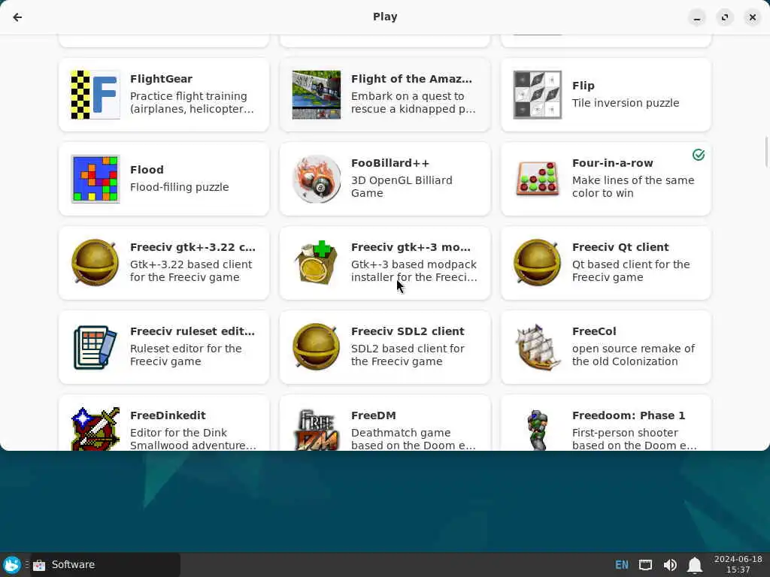Open the FreeDinkedit title text
Image resolution: width=770 pixels, height=577 pixels.
[168, 415]
